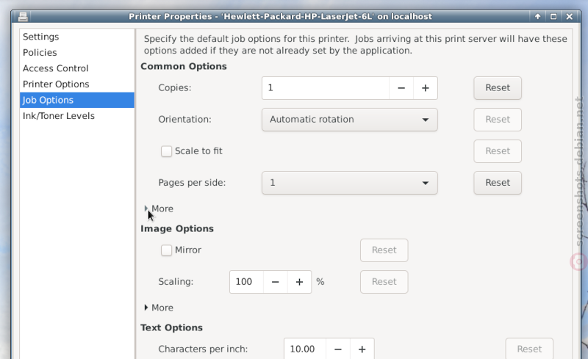Screen dimensions: 588x359
Task: Click into the Copies number field
Action: point(326,88)
